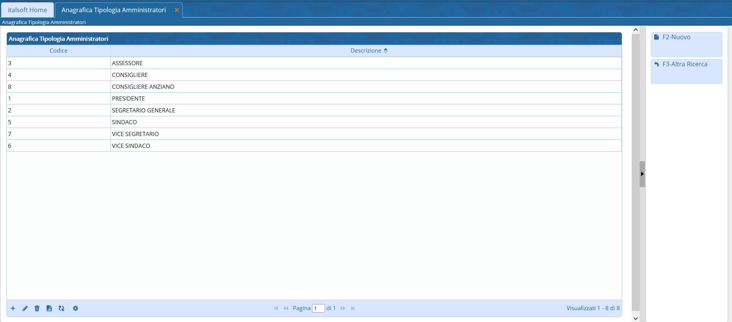The width and height of the screenshot is (732, 322).
Task: Go to the previous page arrow
Action: pos(286,308)
